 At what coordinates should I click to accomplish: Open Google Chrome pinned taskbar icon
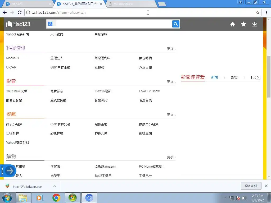[56, 198]
